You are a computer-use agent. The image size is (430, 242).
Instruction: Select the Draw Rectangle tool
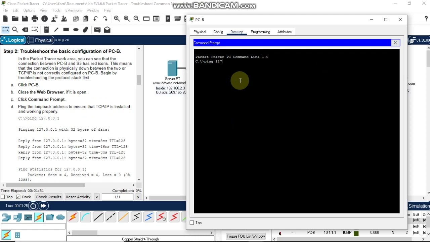[x=66, y=30]
